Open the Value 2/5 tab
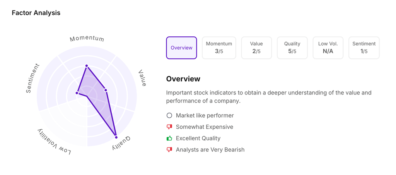The width and height of the screenshot is (396, 175). (x=256, y=48)
